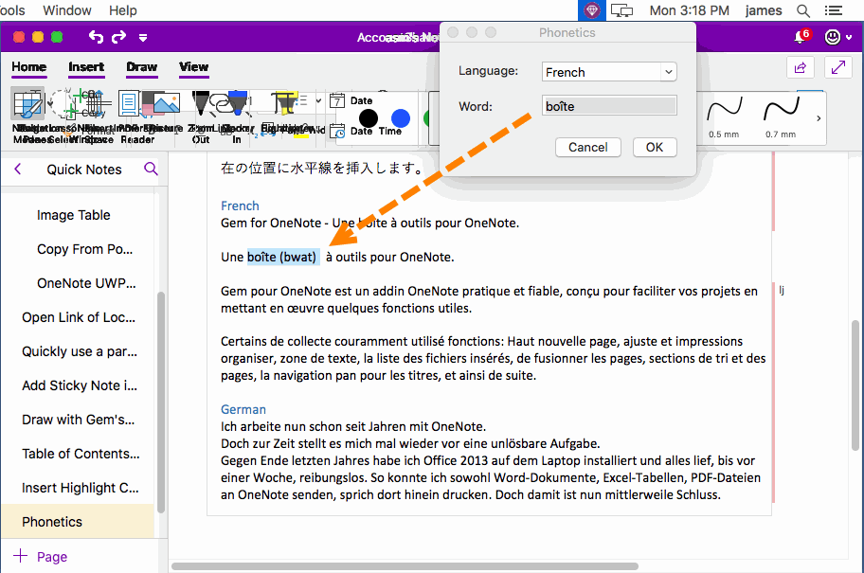This screenshot has height=573, width=864.
Task: Choose the 0.5 mm pen thickness
Action: pyautogui.click(x=724, y=116)
